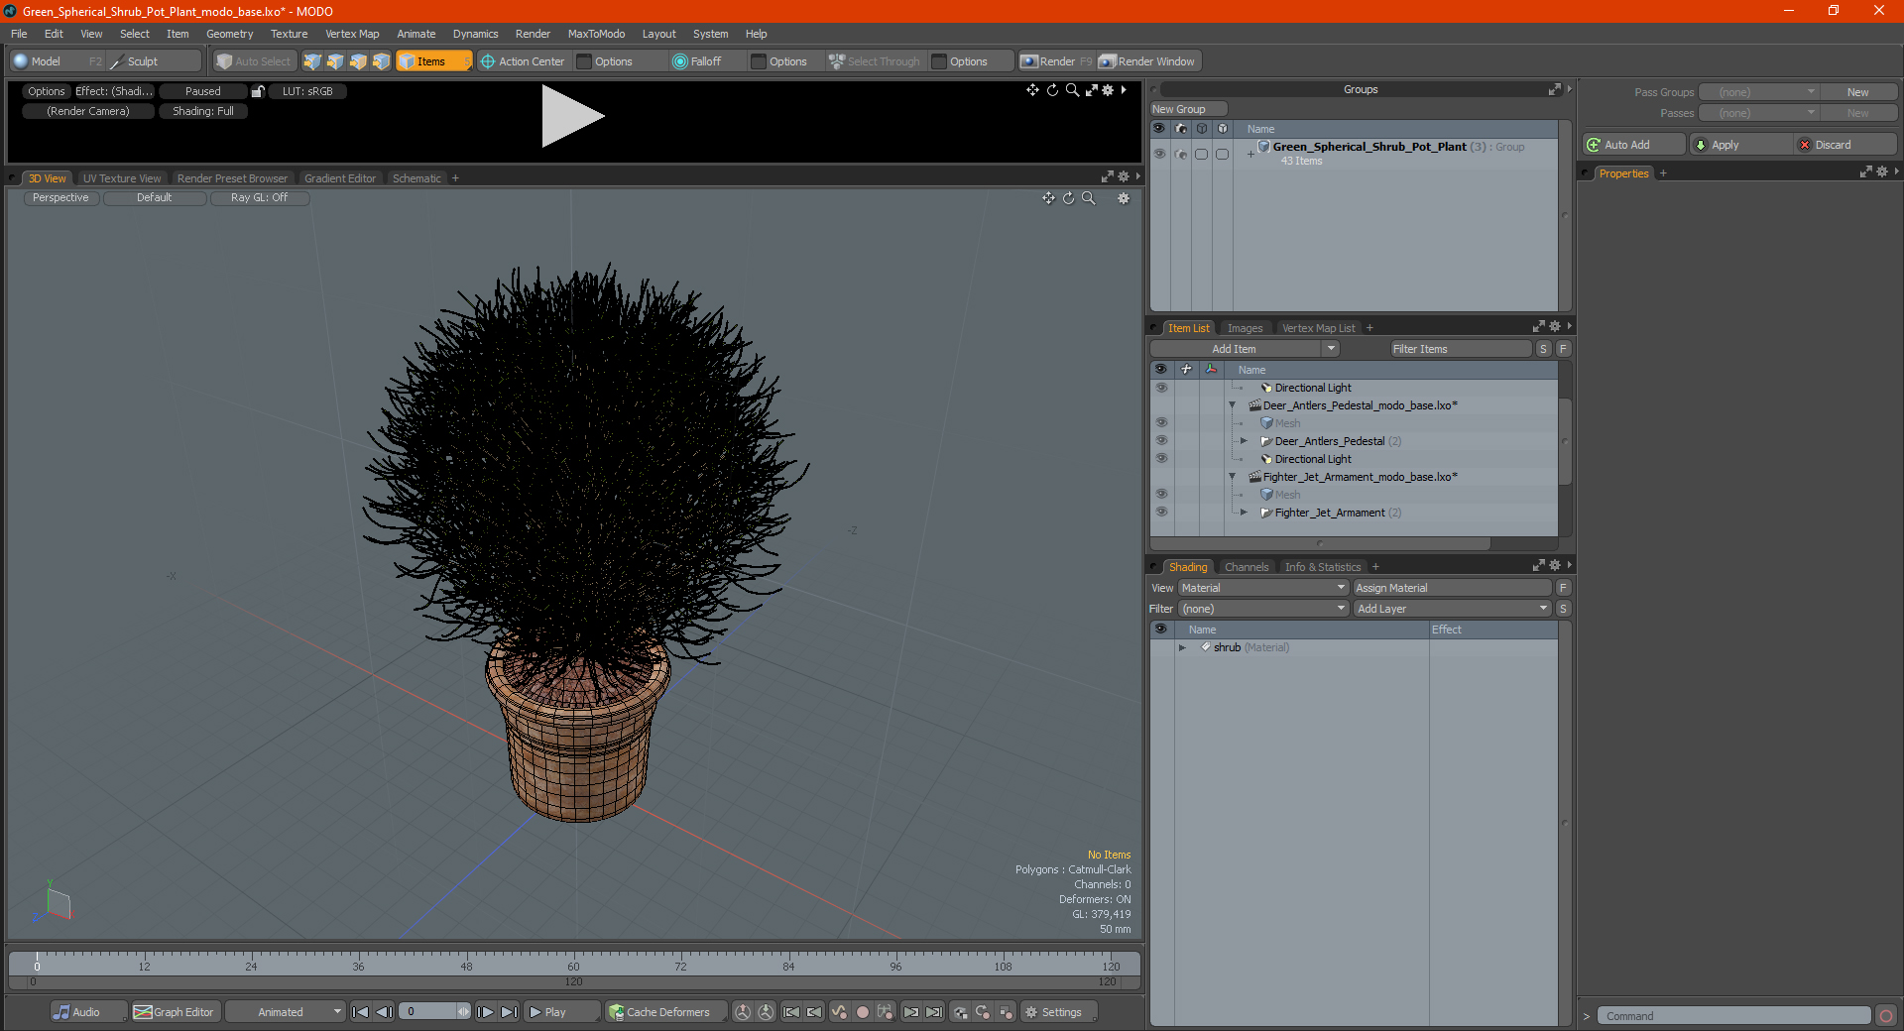
Task: Click Apply button
Action: [1740, 145]
